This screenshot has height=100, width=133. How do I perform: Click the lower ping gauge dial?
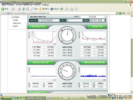pyautogui.click(x=67, y=71)
